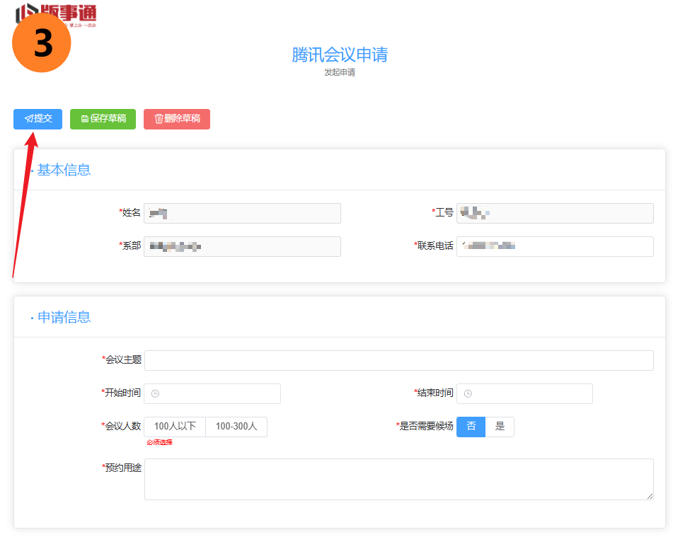Click clock icon in 开始时间 field
The height and width of the screenshot is (537, 673).
(x=156, y=393)
